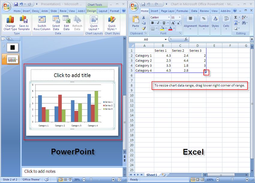255x183 pixels.
Task: Open PowerPoint Help question mark icon
Action: pos(124,11)
